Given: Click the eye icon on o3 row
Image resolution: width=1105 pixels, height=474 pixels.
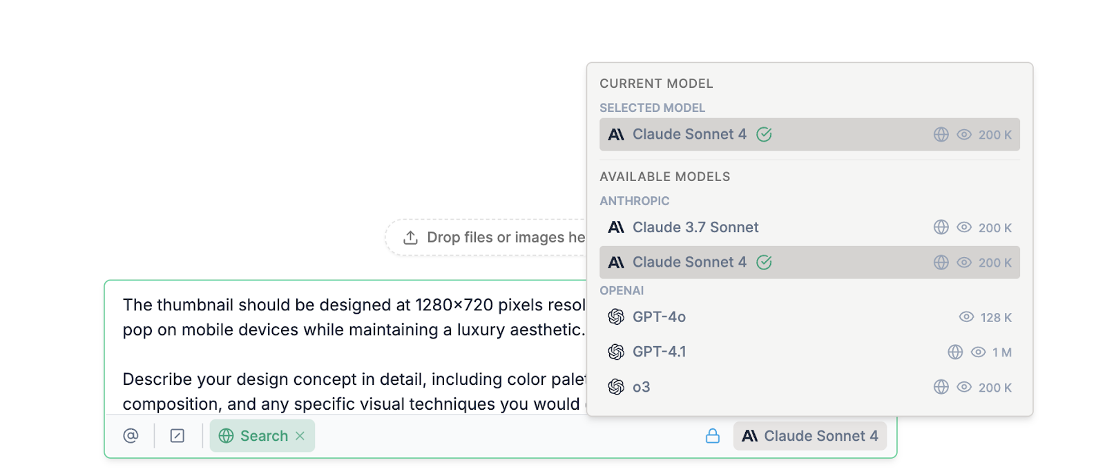Looking at the screenshot, I should tap(964, 387).
